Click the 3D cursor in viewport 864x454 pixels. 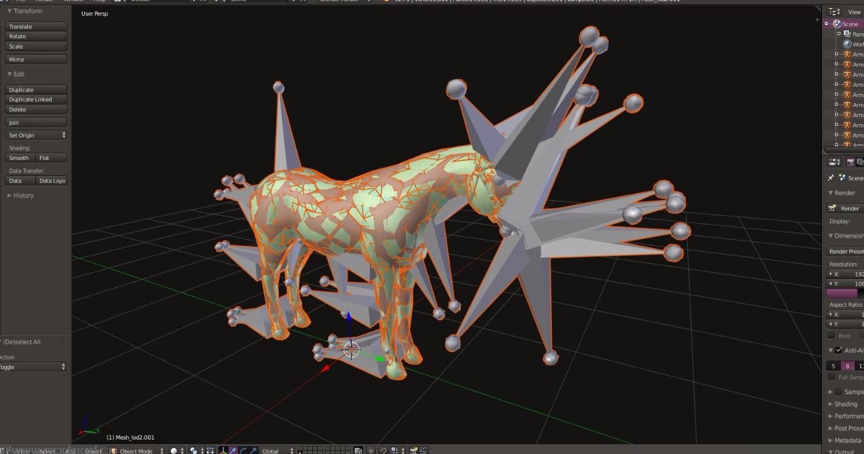(352, 349)
